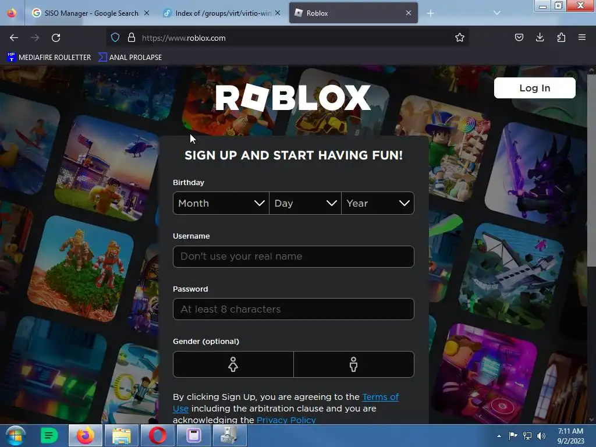Viewport: 596px width, 447px height.
Task: Select the male gender option
Action: [x=353, y=364]
